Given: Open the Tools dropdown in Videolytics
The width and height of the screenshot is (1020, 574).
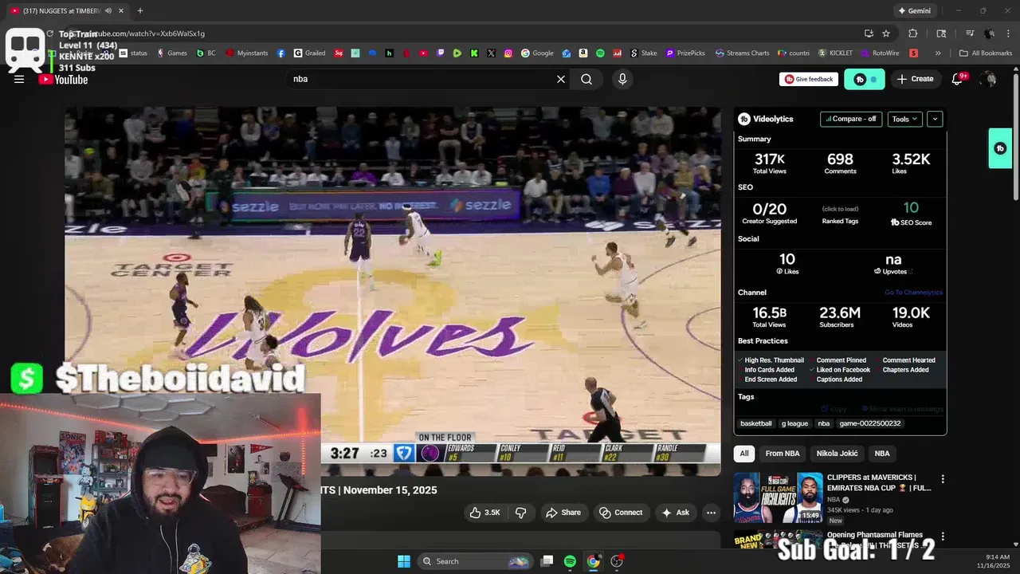Looking at the screenshot, I should point(904,119).
